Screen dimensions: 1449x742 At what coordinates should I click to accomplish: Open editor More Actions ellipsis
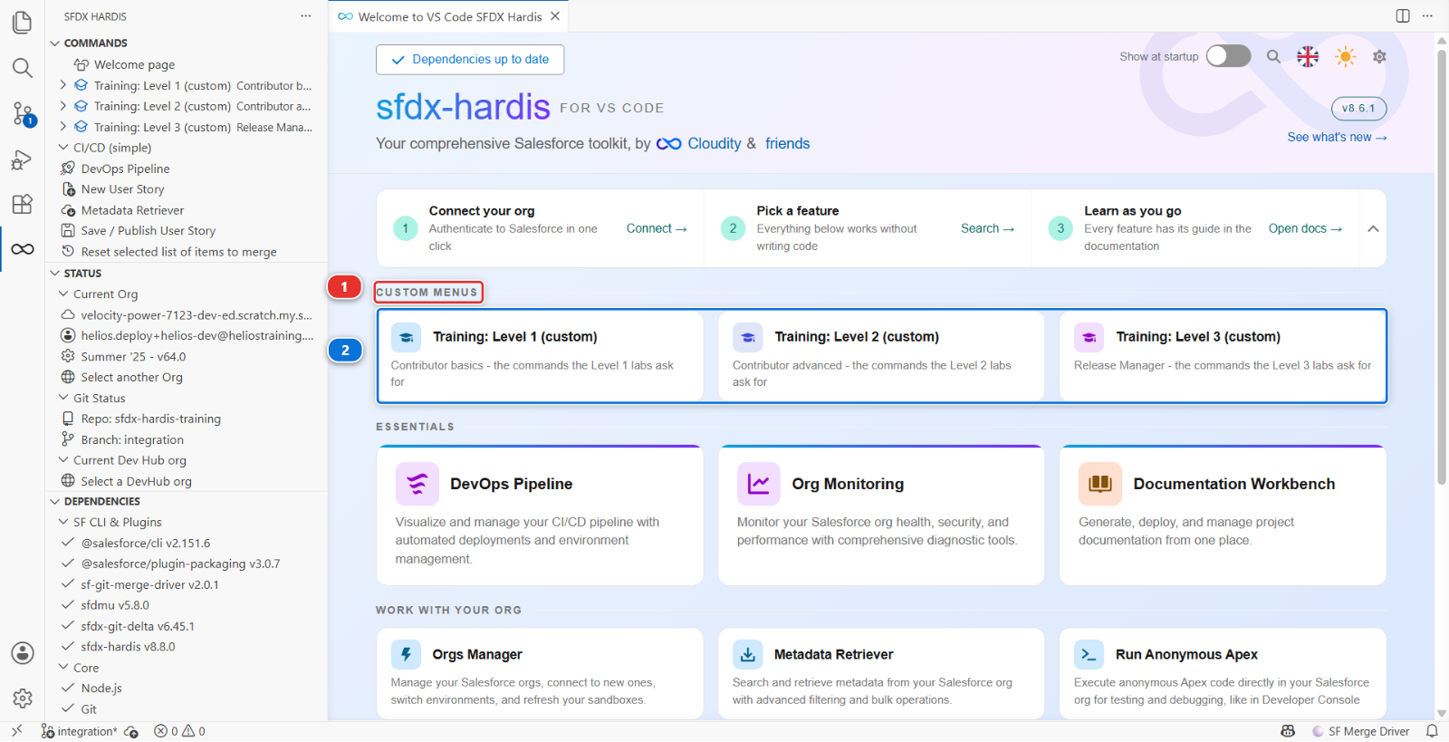pos(1428,15)
